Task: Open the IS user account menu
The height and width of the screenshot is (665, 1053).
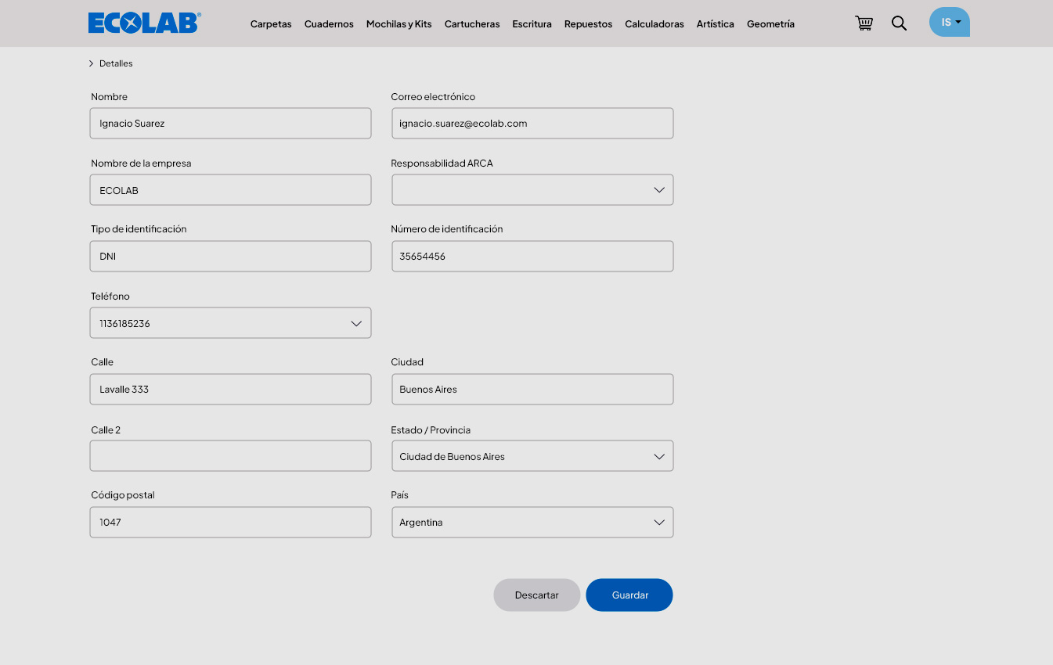Action: point(949,22)
